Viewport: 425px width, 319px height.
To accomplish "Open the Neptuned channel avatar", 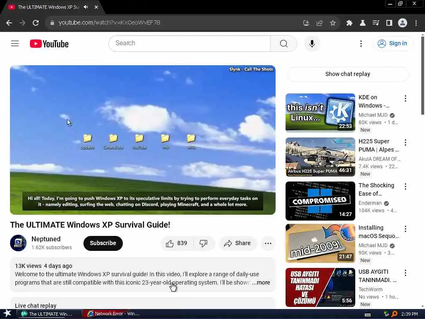I will (x=18, y=243).
